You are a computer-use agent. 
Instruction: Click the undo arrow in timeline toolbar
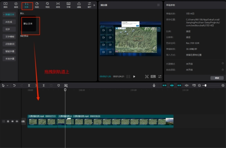pos(14,85)
